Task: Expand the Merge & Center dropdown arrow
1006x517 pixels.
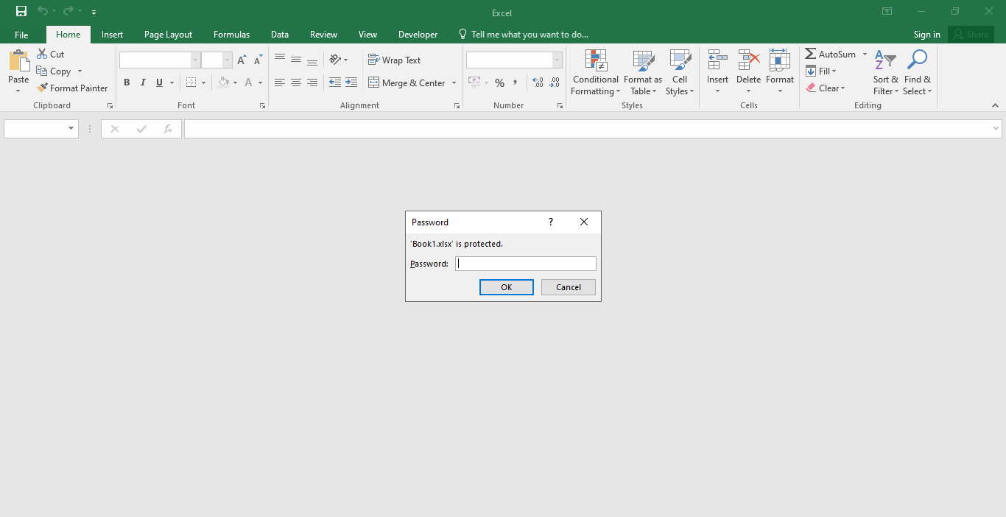Action: pos(454,83)
